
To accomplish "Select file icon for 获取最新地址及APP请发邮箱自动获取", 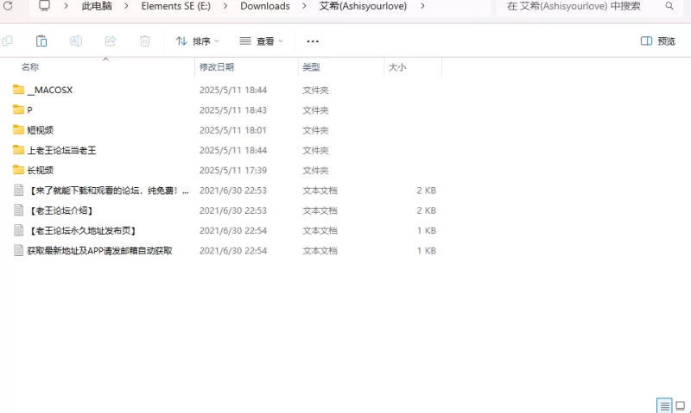I will pos(18,250).
